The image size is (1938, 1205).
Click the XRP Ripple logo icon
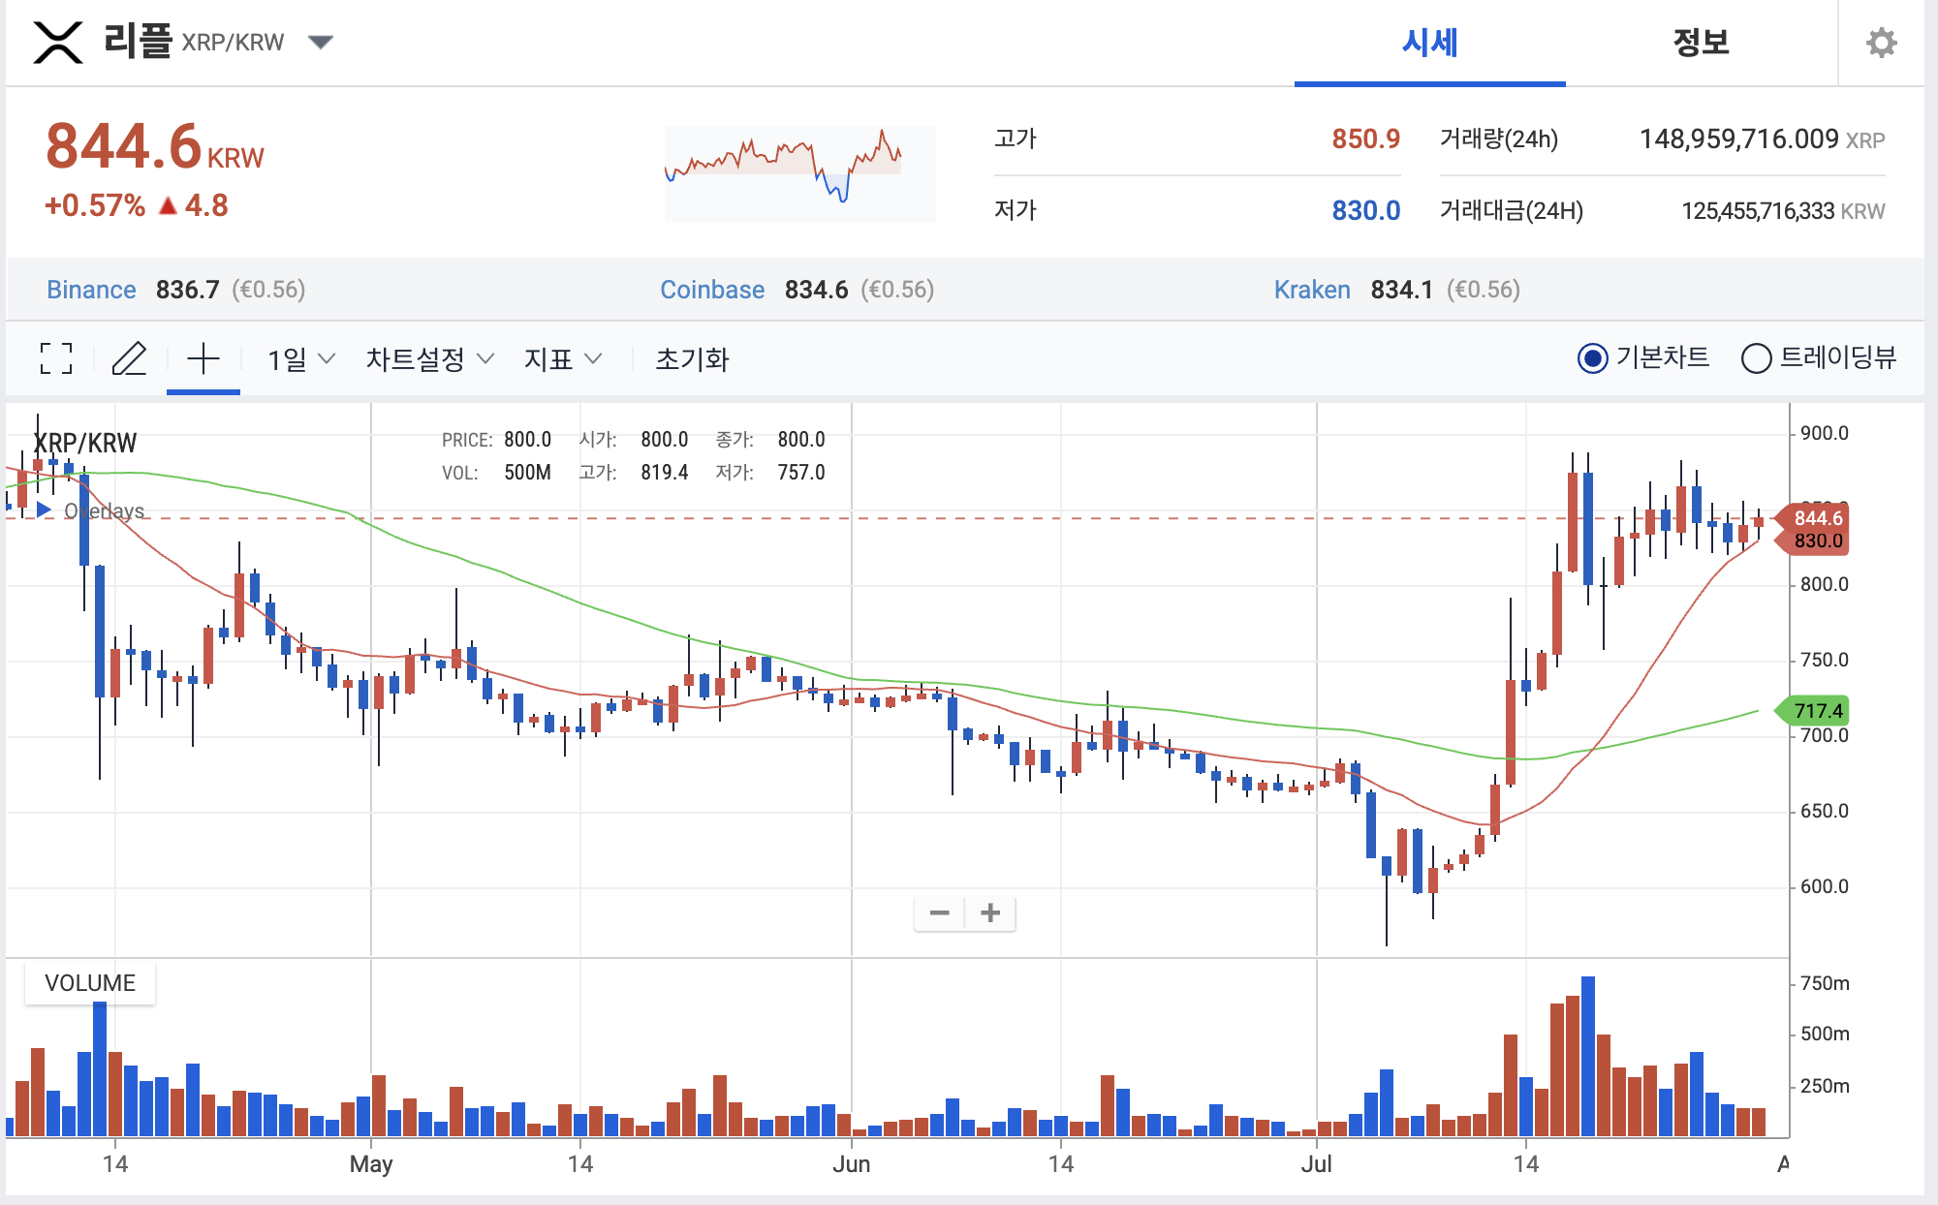point(58,43)
